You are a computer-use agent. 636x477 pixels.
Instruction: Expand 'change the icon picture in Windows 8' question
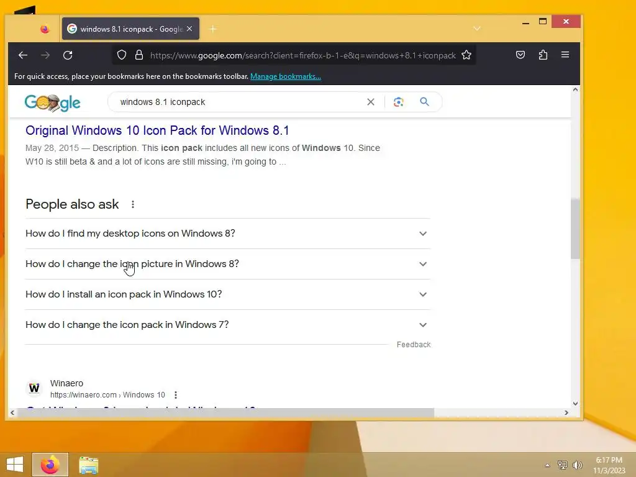coord(227,264)
